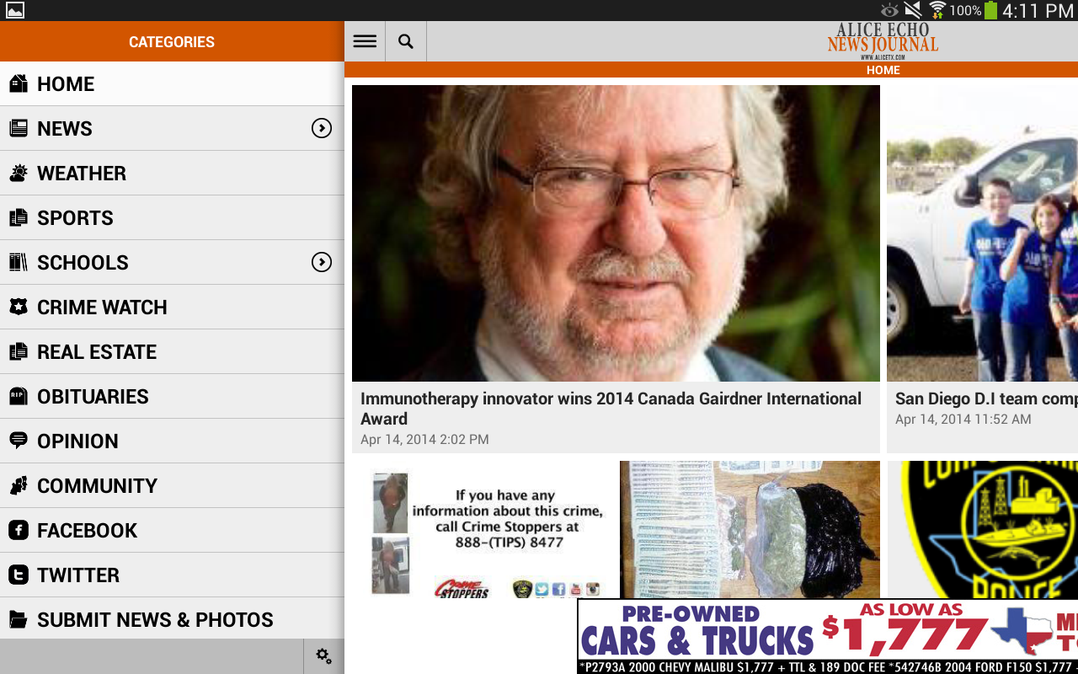Expand the Schools subcategories arrow
Image resolution: width=1078 pixels, height=674 pixels.
322,262
